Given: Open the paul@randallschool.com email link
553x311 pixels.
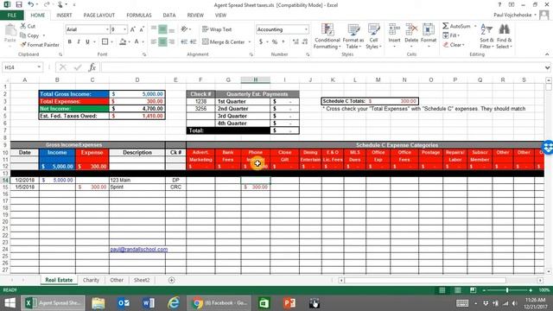Looking at the screenshot, I should (x=138, y=250).
